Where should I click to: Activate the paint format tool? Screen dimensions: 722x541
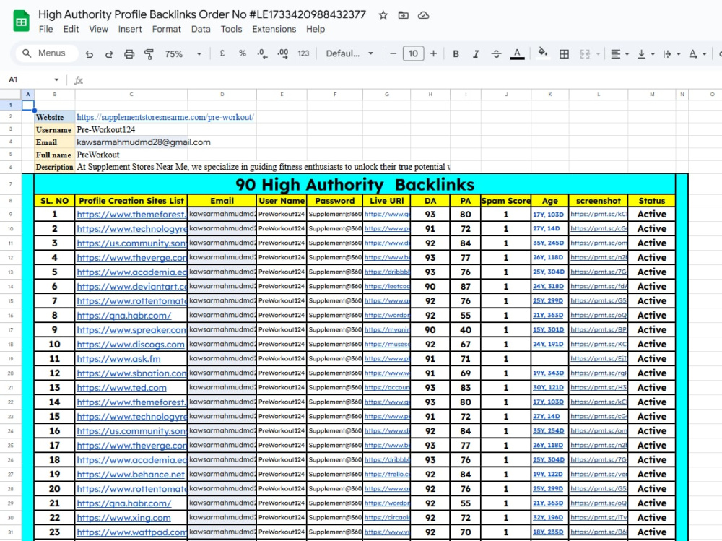point(149,54)
